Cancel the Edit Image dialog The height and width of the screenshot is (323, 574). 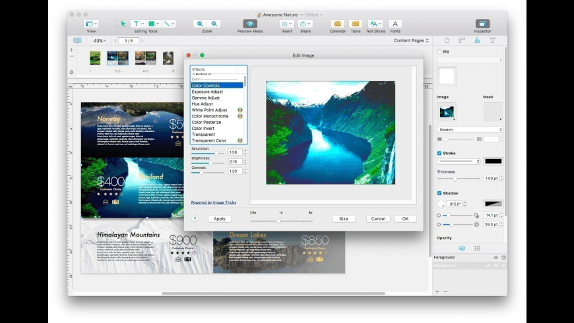(x=378, y=219)
